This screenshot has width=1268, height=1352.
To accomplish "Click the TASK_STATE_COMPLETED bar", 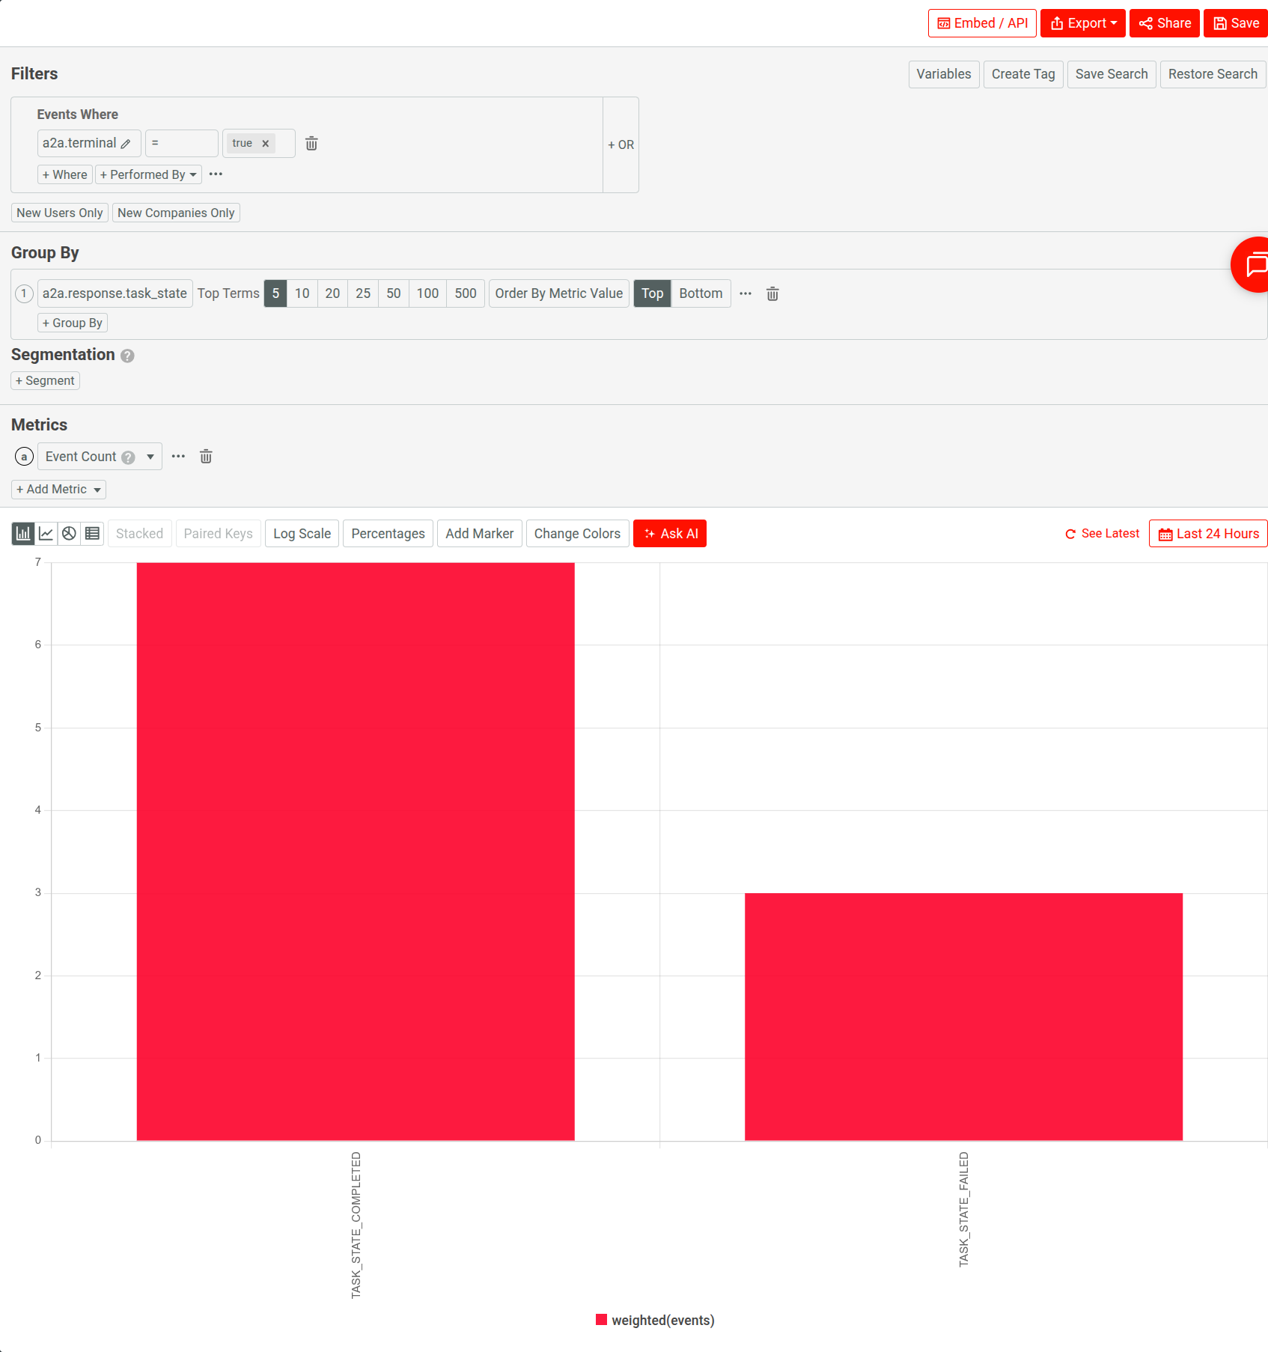I will (x=356, y=852).
